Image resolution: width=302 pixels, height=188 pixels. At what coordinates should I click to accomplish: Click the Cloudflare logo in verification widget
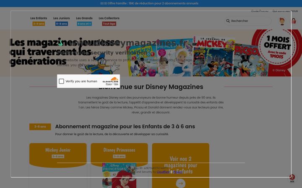(x=111, y=80)
